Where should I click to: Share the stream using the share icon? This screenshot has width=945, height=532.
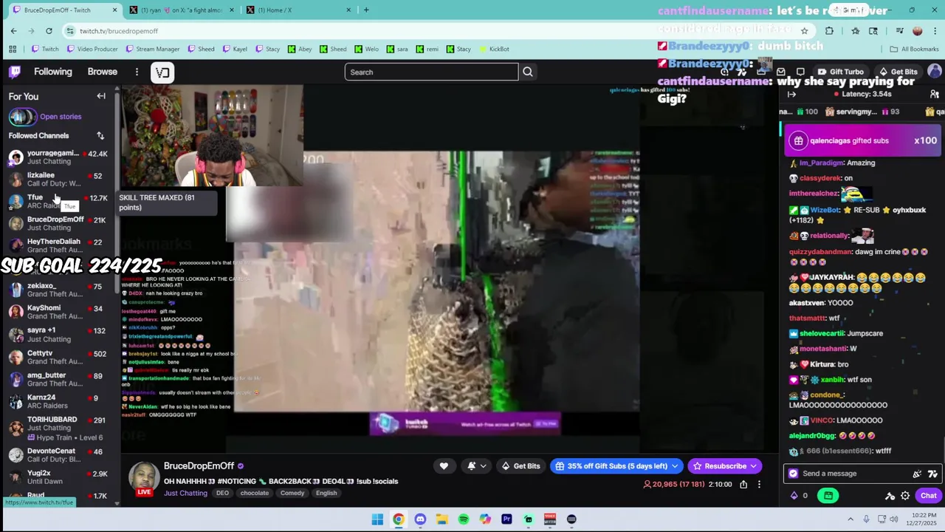point(743,485)
